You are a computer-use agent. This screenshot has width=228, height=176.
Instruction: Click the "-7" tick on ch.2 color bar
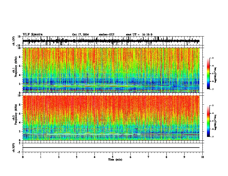[212, 137]
